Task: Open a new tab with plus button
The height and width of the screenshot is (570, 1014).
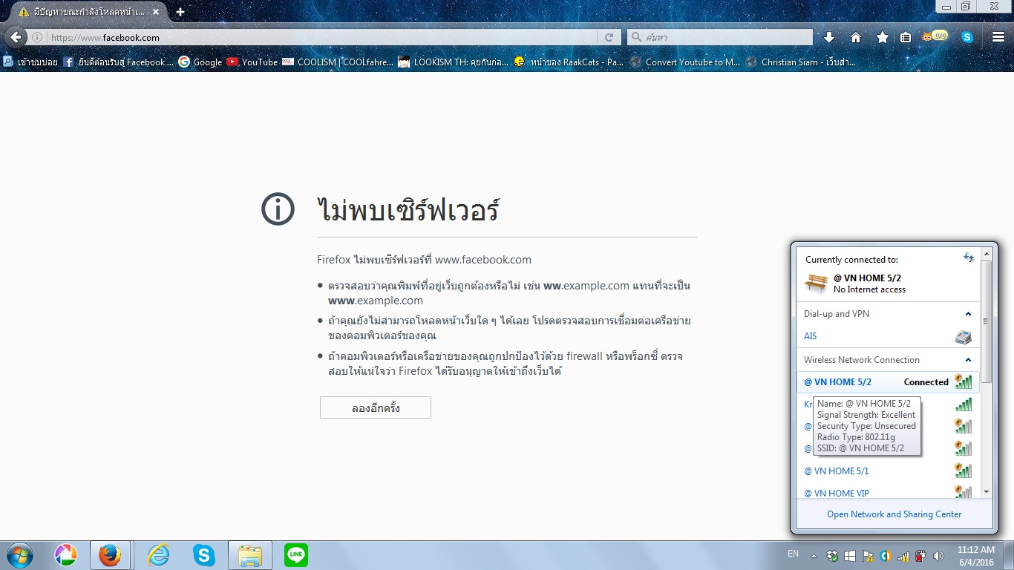Action: tap(180, 12)
